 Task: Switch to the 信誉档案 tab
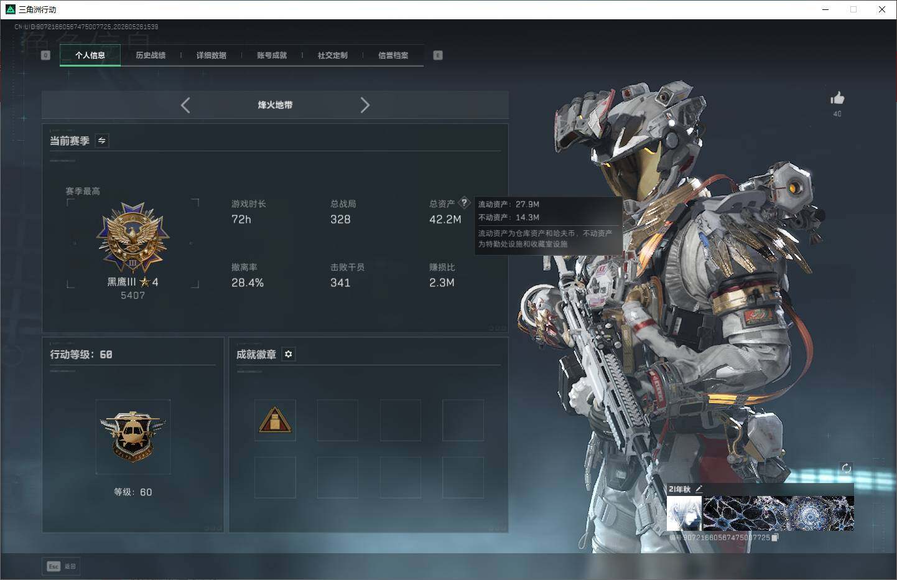point(393,55)
